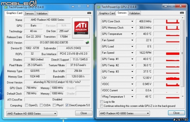This screenshot has height=122, width=190.
Task: Click the Name field AMD Radeon HD 6800 Series
Action: point(47,20)
